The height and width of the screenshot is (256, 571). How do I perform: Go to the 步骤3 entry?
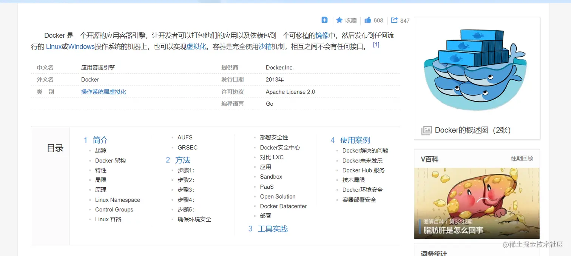coord(186,190)
